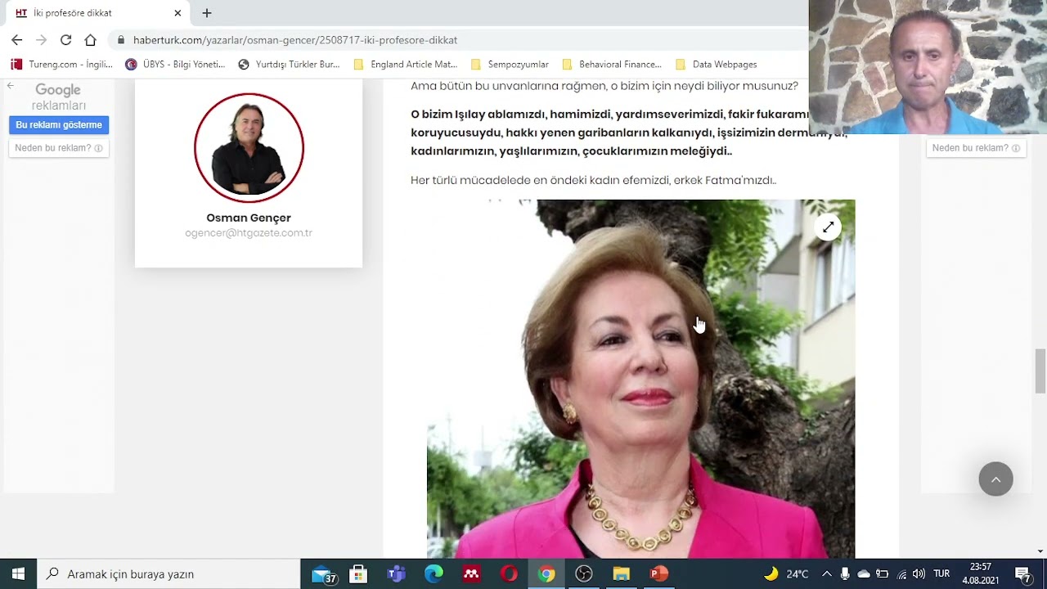Click the scroll-to-top round button
Screen dimensions: 1047x589
point(995,479)
